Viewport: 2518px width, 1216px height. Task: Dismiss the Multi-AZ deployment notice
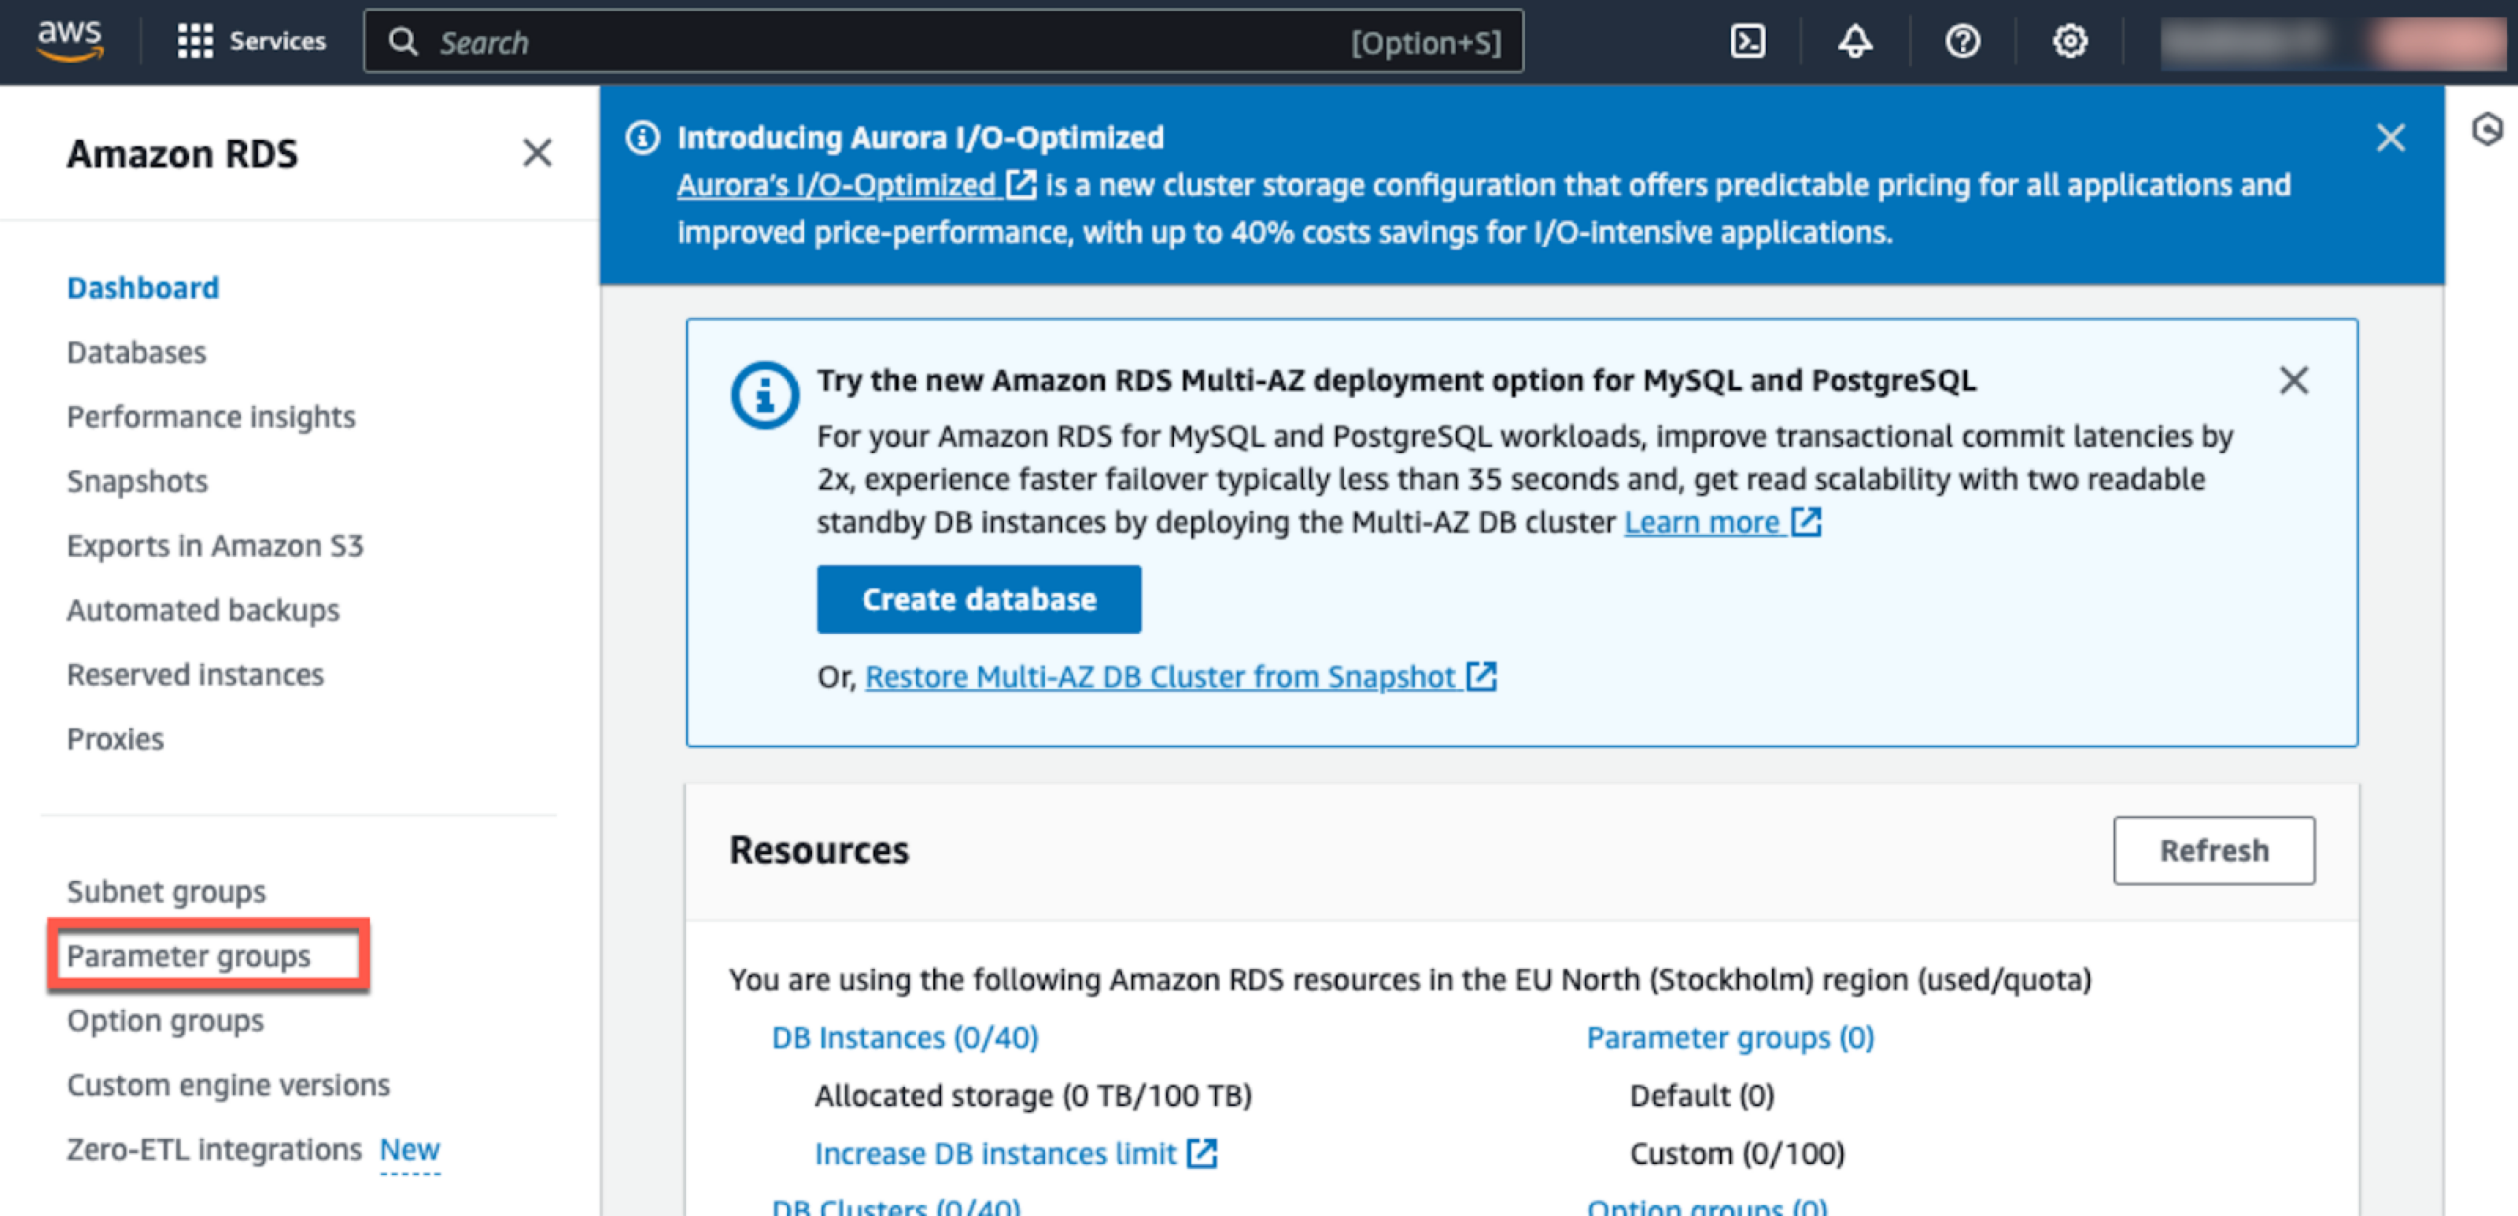[2293, 380]
